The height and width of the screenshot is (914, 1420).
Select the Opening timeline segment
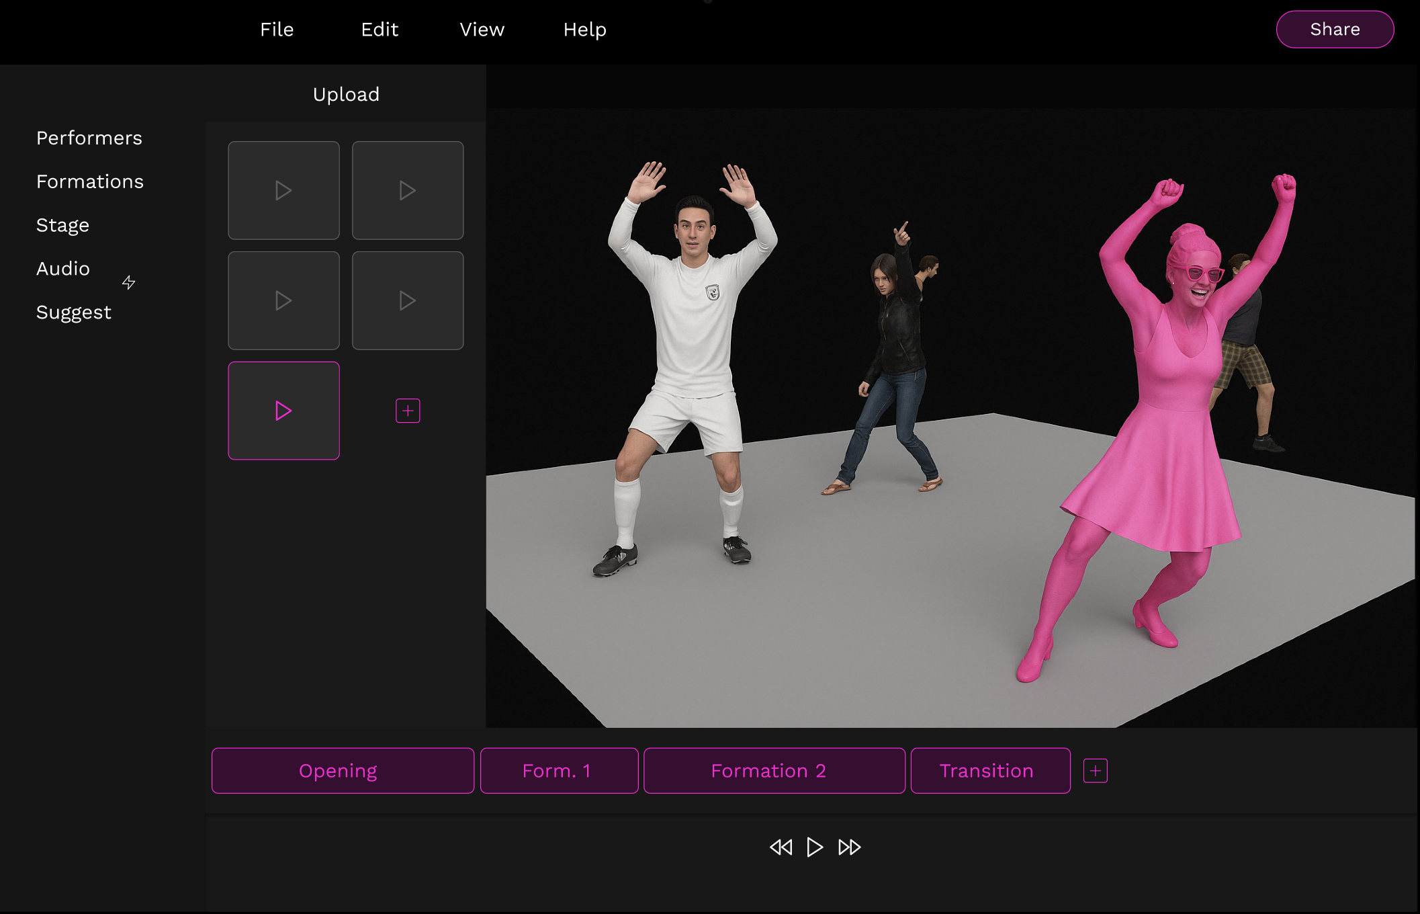(x=343, y=771)
